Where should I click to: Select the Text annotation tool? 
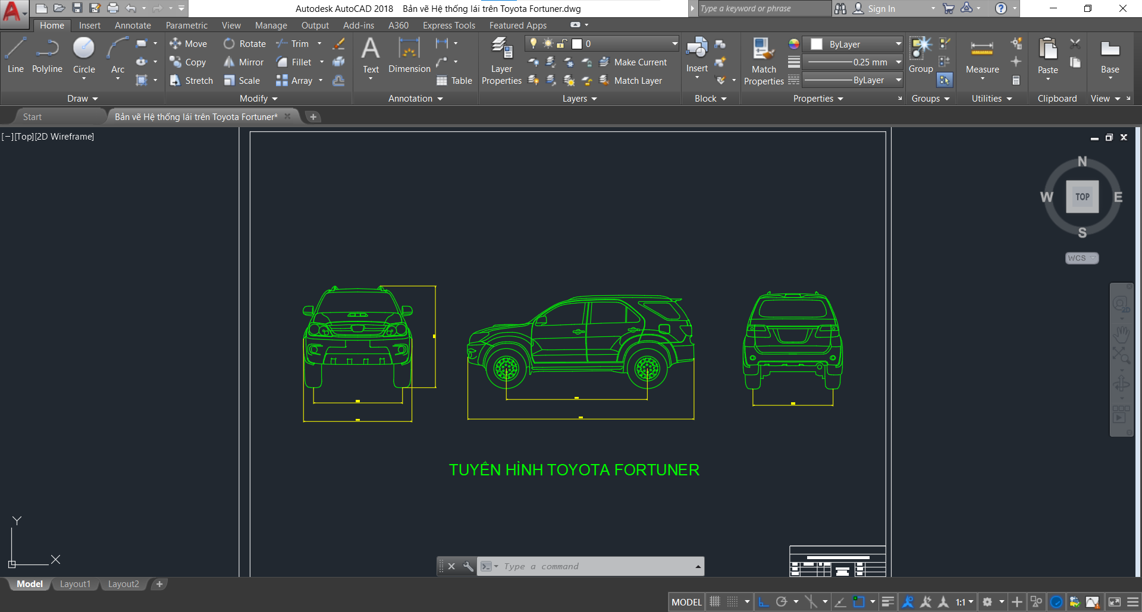[371, 55]
